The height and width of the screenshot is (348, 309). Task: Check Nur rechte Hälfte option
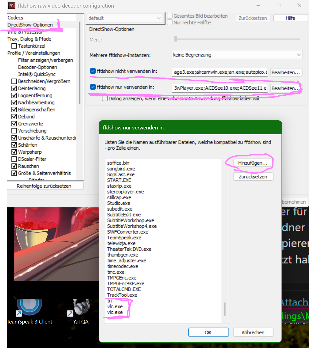point(170,22)
